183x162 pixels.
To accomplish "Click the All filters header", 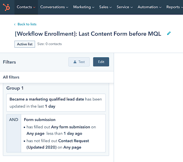I will click(11, 77).
